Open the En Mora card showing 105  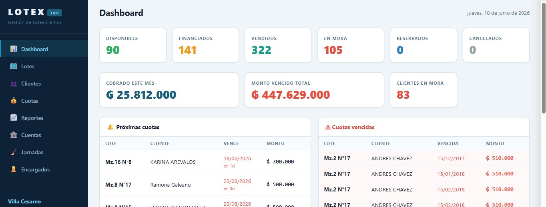click(351, 45)
